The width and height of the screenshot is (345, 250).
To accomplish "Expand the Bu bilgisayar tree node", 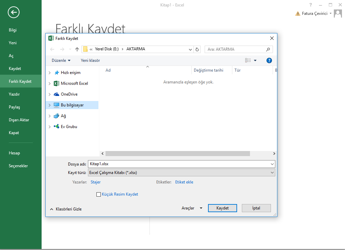I will pyautogui.click(x=49, y=105).
